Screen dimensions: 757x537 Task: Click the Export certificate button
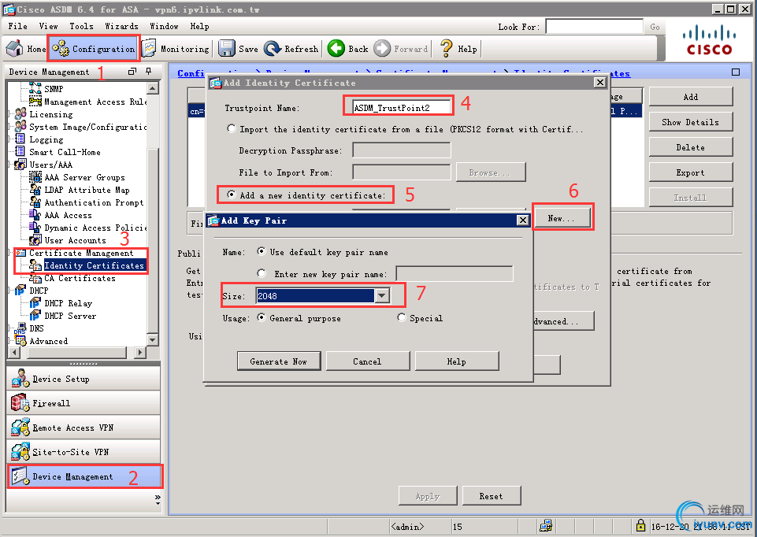tap(690, 172)
